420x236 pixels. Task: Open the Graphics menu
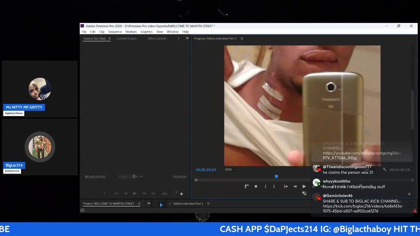pos(146,32)
